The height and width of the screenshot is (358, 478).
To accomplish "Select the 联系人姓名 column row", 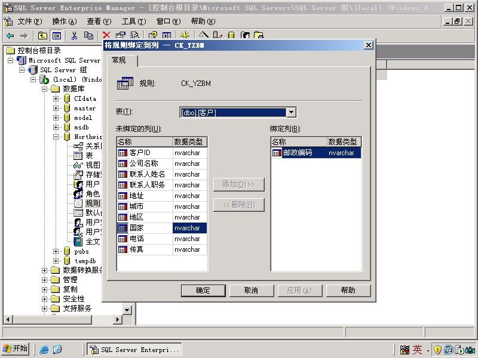I will [162, 174].
